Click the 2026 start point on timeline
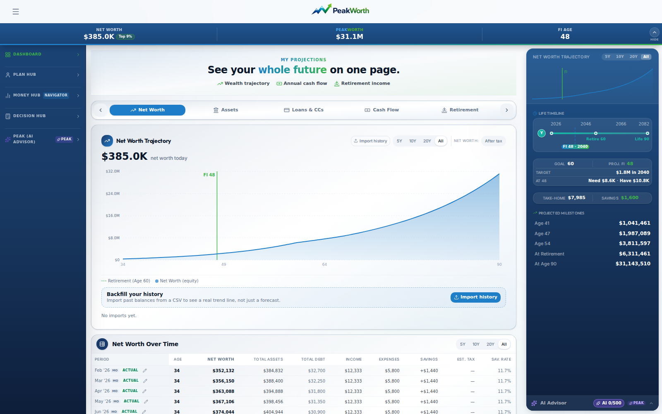Viewport: 662px width, 414px height. pyautogui.click(x=552, y=133)
